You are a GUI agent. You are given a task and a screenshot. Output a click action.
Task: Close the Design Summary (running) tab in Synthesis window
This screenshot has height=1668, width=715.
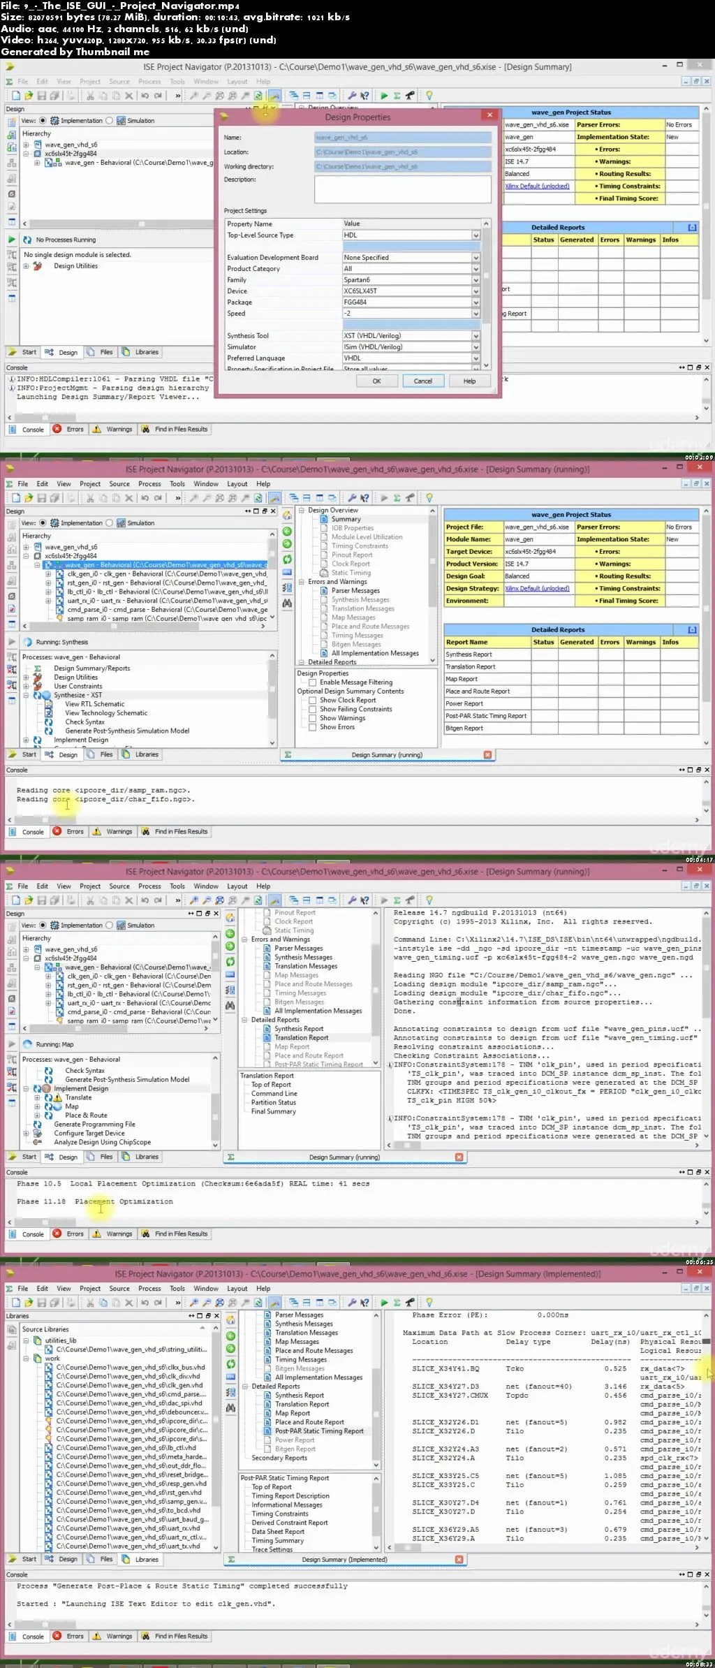[x=487, y=754]
